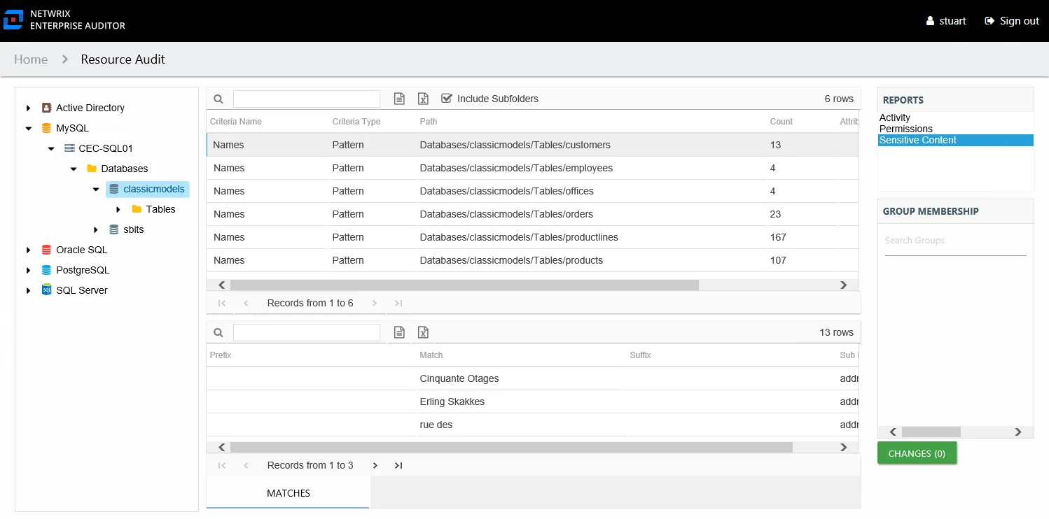Screen dimensions: 1049x519
Task: Click the Tables folder icon
Action: click(x=137, y=209)
